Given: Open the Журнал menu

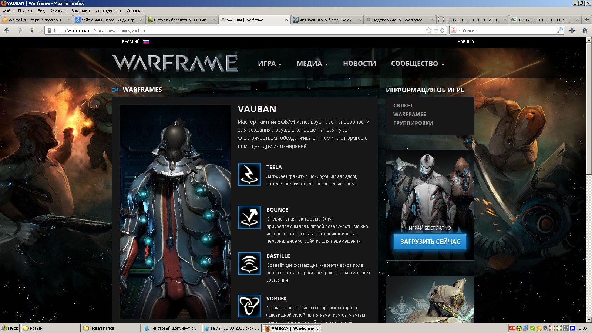Looking at the screenshot, I should (58, 11).
